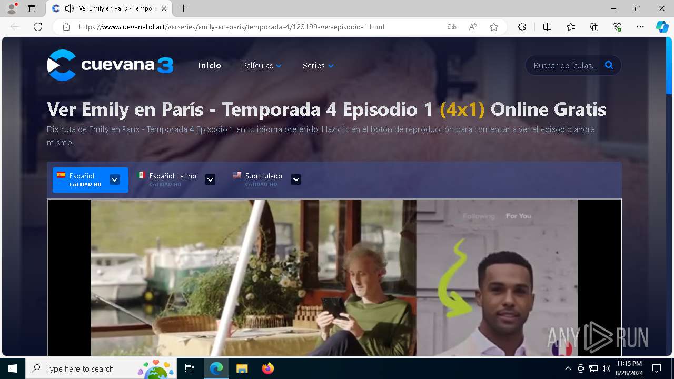The width and height of the screenshot is (674, 379).
Task: Click the video player frame
Action: pos(334,277)
